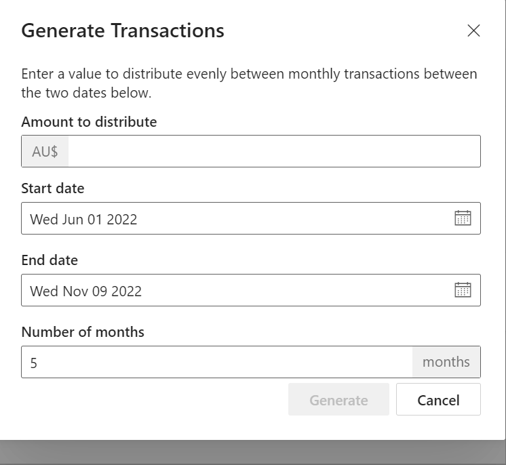Open the End date calendar picker icon
This screenshot has width=506, height=465.
(463, 289)
